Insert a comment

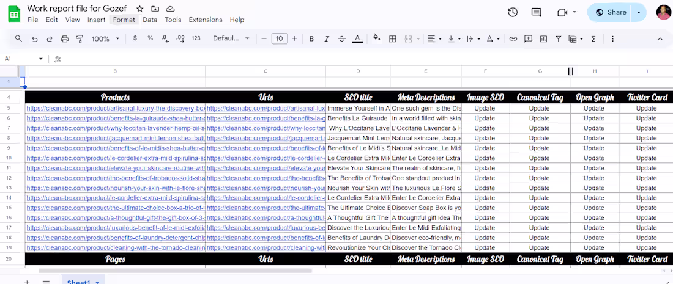529,38
